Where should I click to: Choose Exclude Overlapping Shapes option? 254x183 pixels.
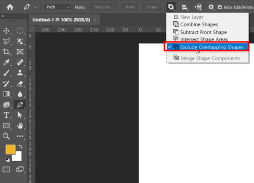(207, 47)
